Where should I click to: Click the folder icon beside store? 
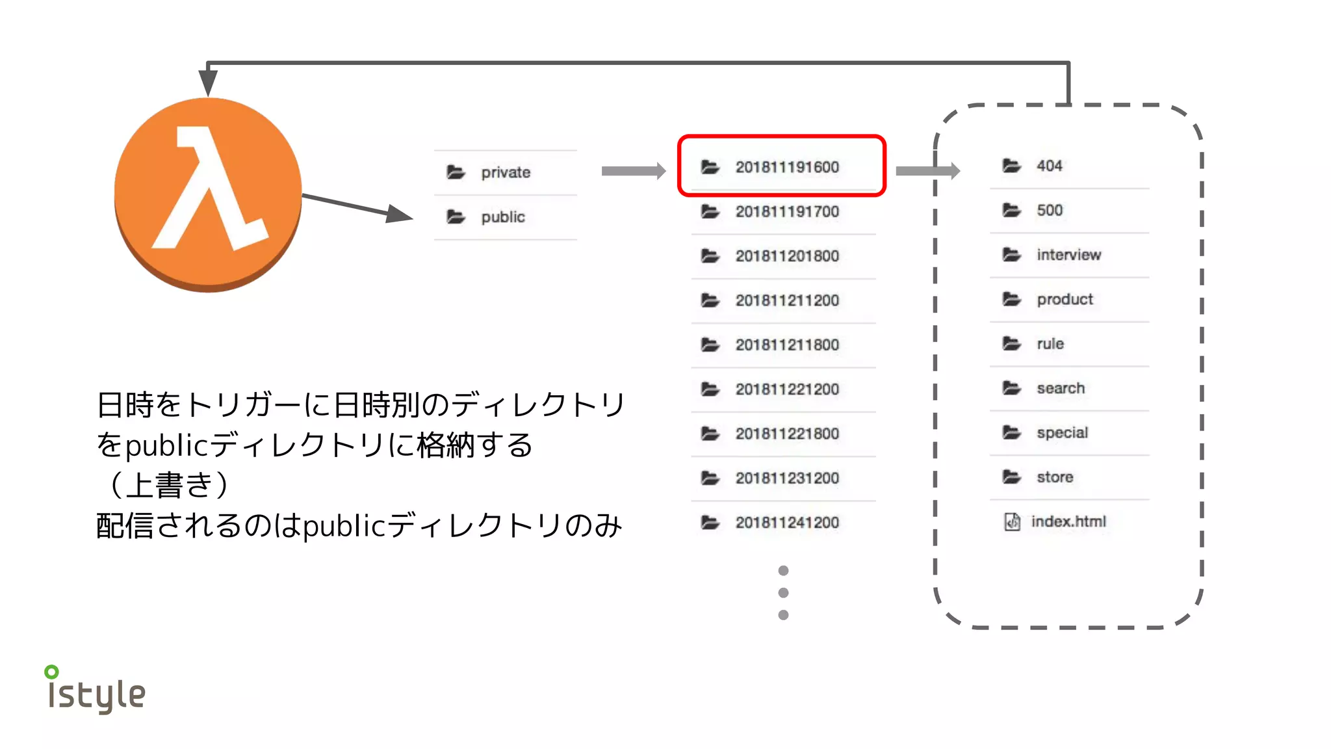click(1012, 477)
